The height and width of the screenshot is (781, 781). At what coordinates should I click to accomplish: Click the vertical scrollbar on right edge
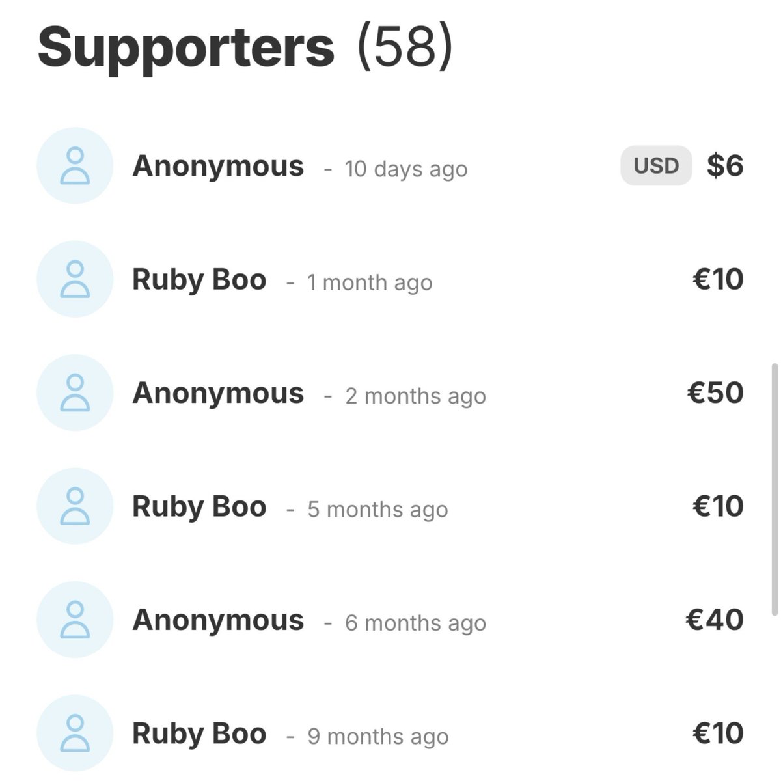(x=774, y=489)
